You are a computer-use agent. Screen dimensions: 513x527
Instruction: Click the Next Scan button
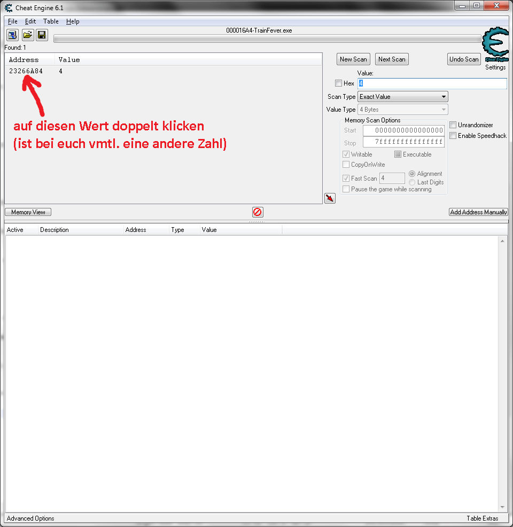[x=392, y=59]
